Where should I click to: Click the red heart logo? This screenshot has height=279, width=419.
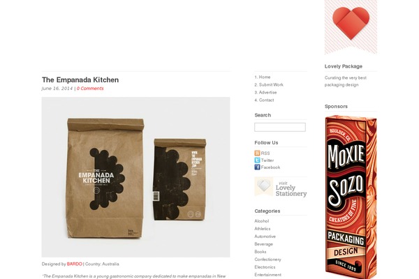click(351, 24)
